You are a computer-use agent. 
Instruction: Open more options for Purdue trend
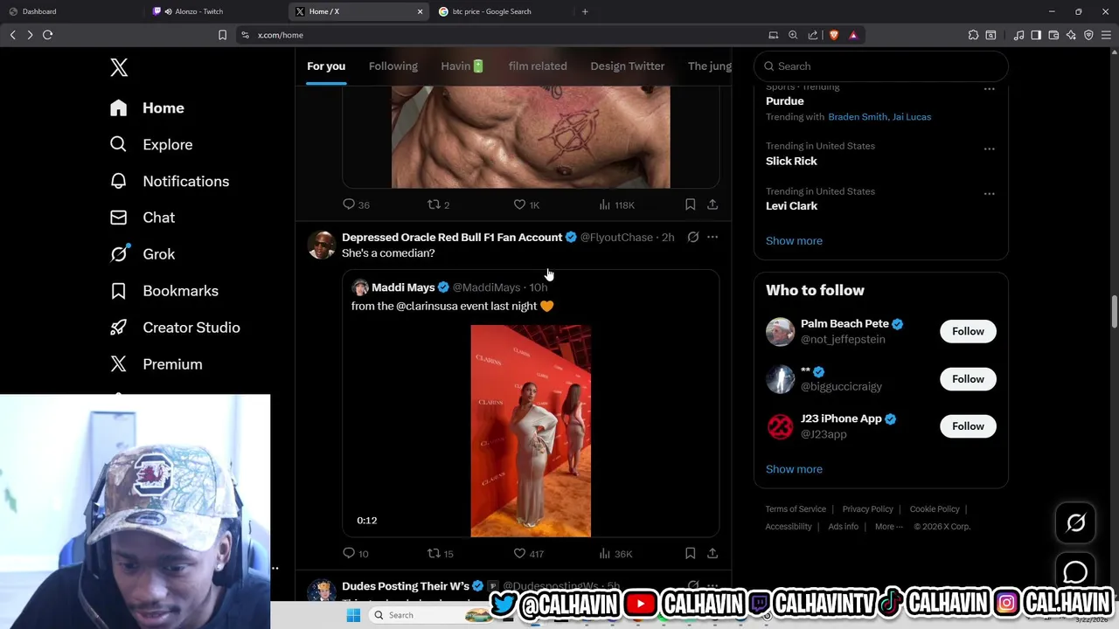pyautogui.click(x=989, y=89)
